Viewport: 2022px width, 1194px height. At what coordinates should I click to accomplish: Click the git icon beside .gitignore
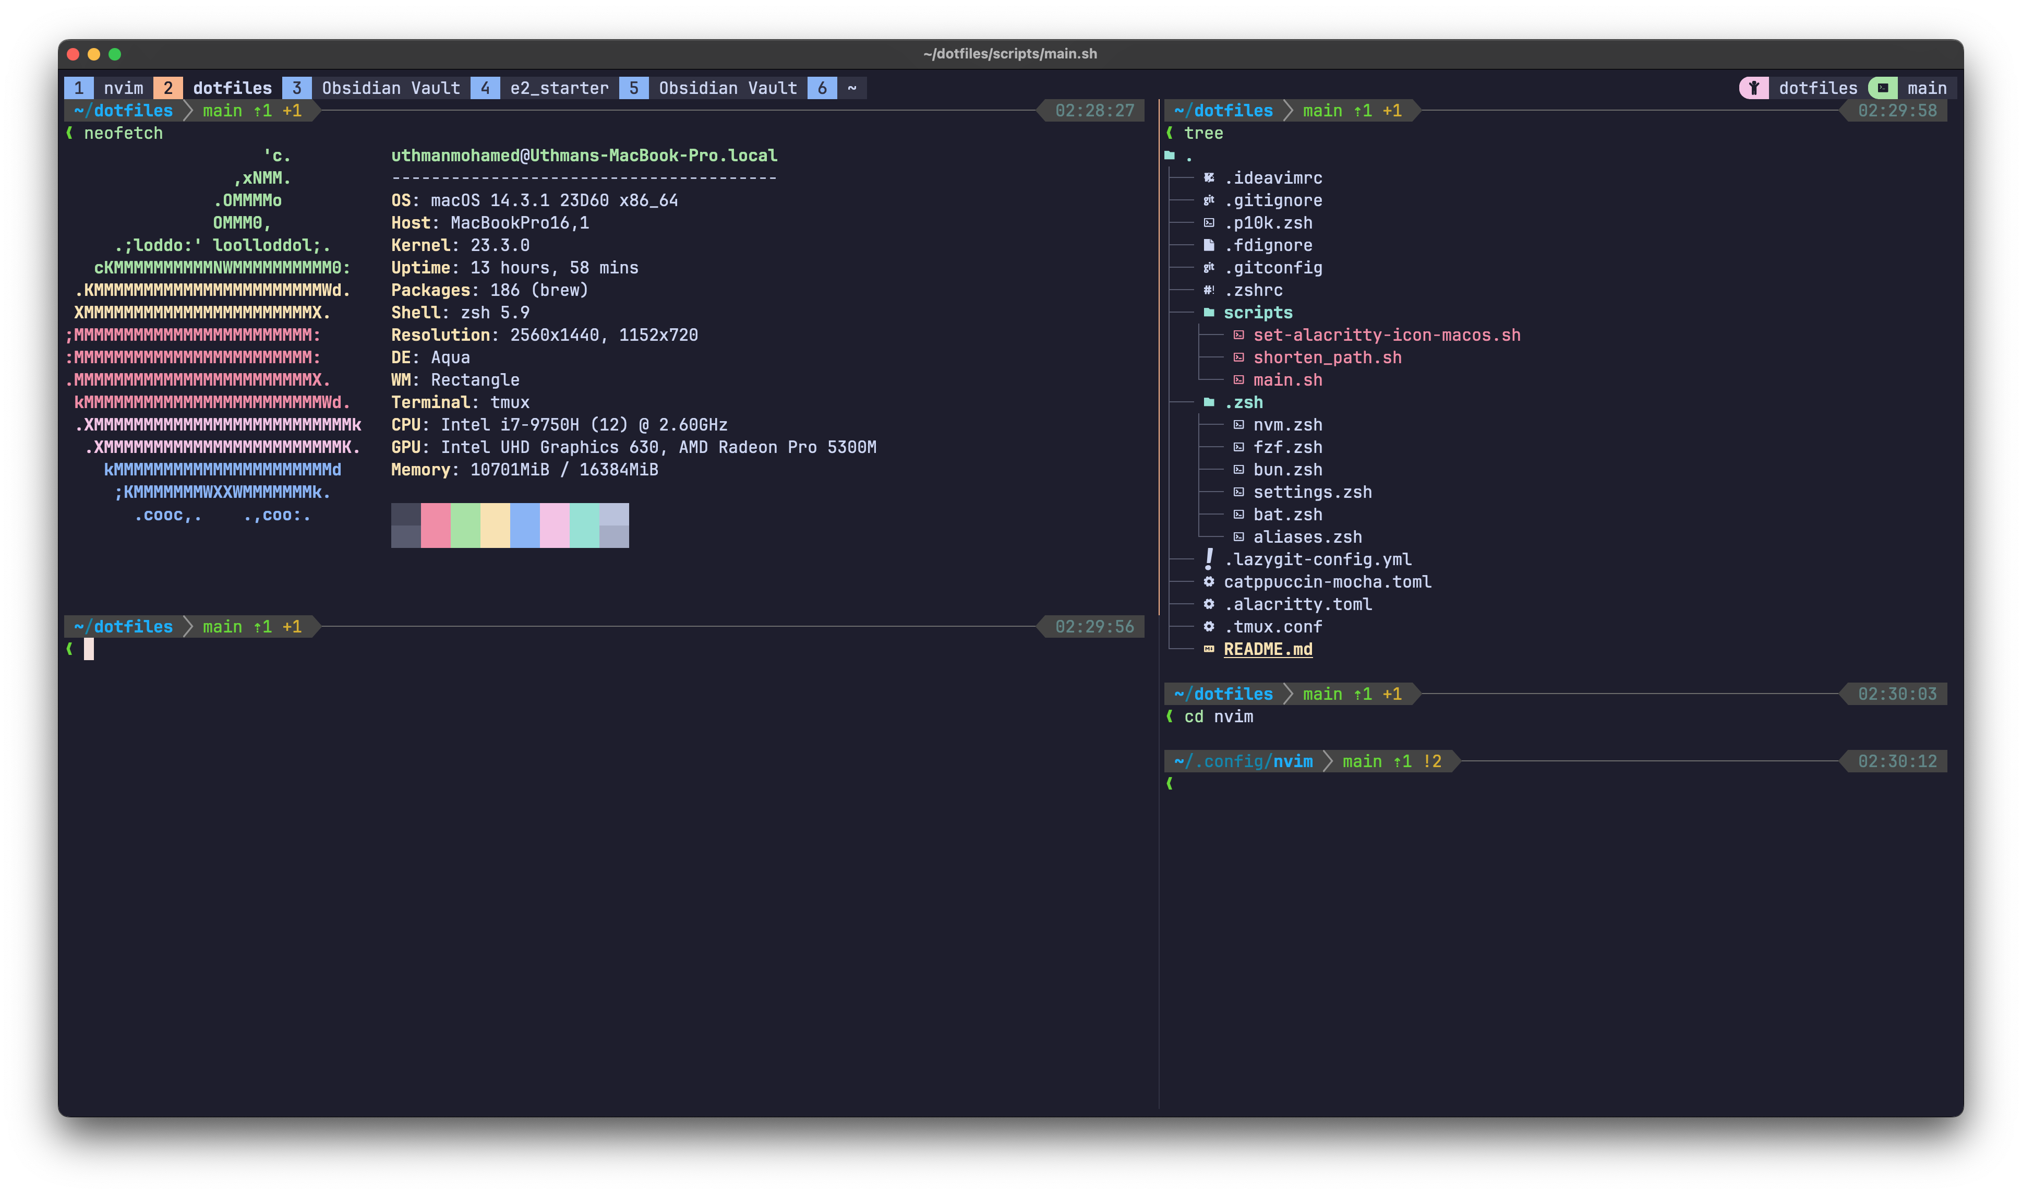coord(1208,200)
